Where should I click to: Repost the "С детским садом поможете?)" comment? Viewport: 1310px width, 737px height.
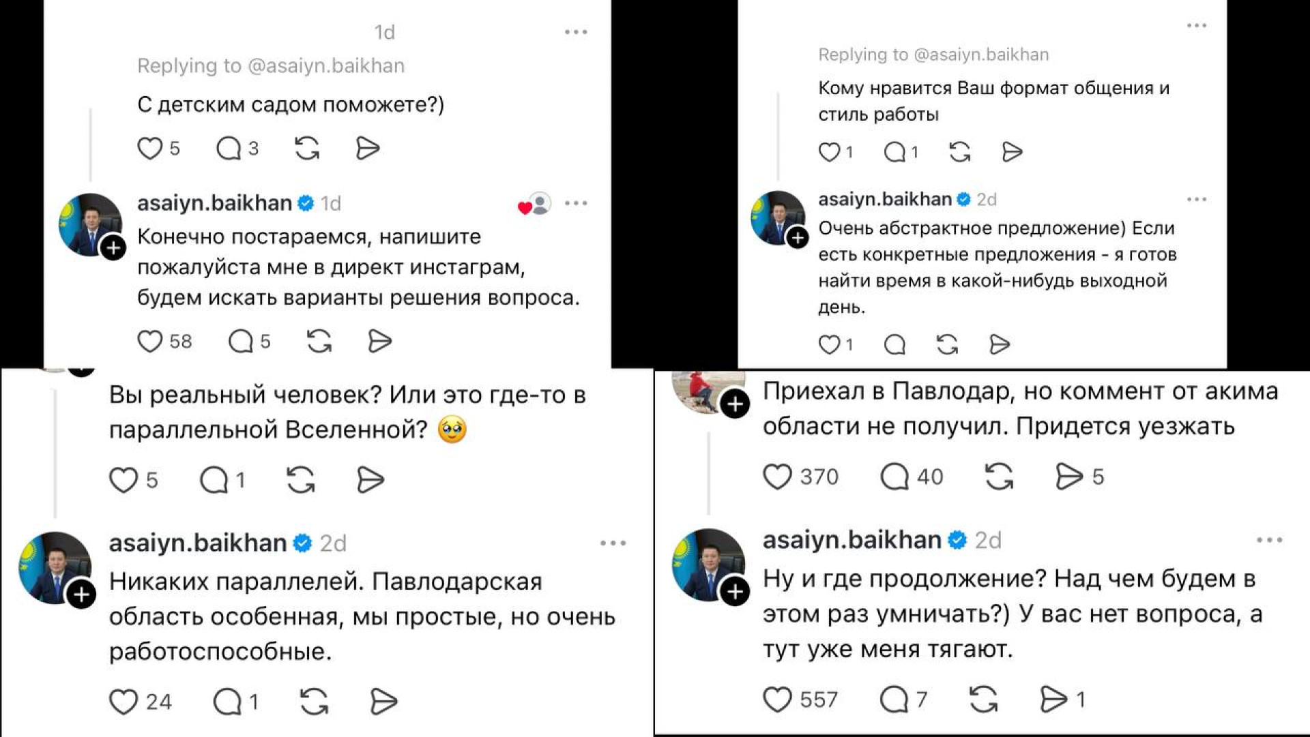point(307,148)
